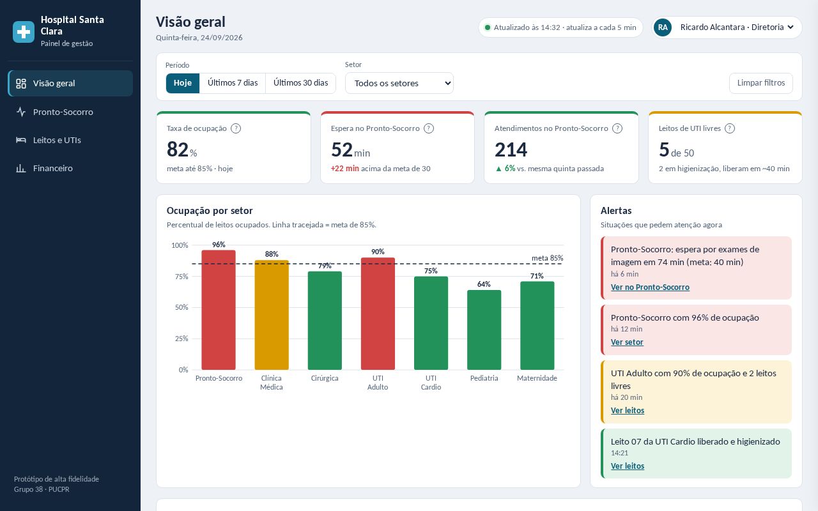
Task: Navigate to Leitos e UTIs
Action: (70, 140)
